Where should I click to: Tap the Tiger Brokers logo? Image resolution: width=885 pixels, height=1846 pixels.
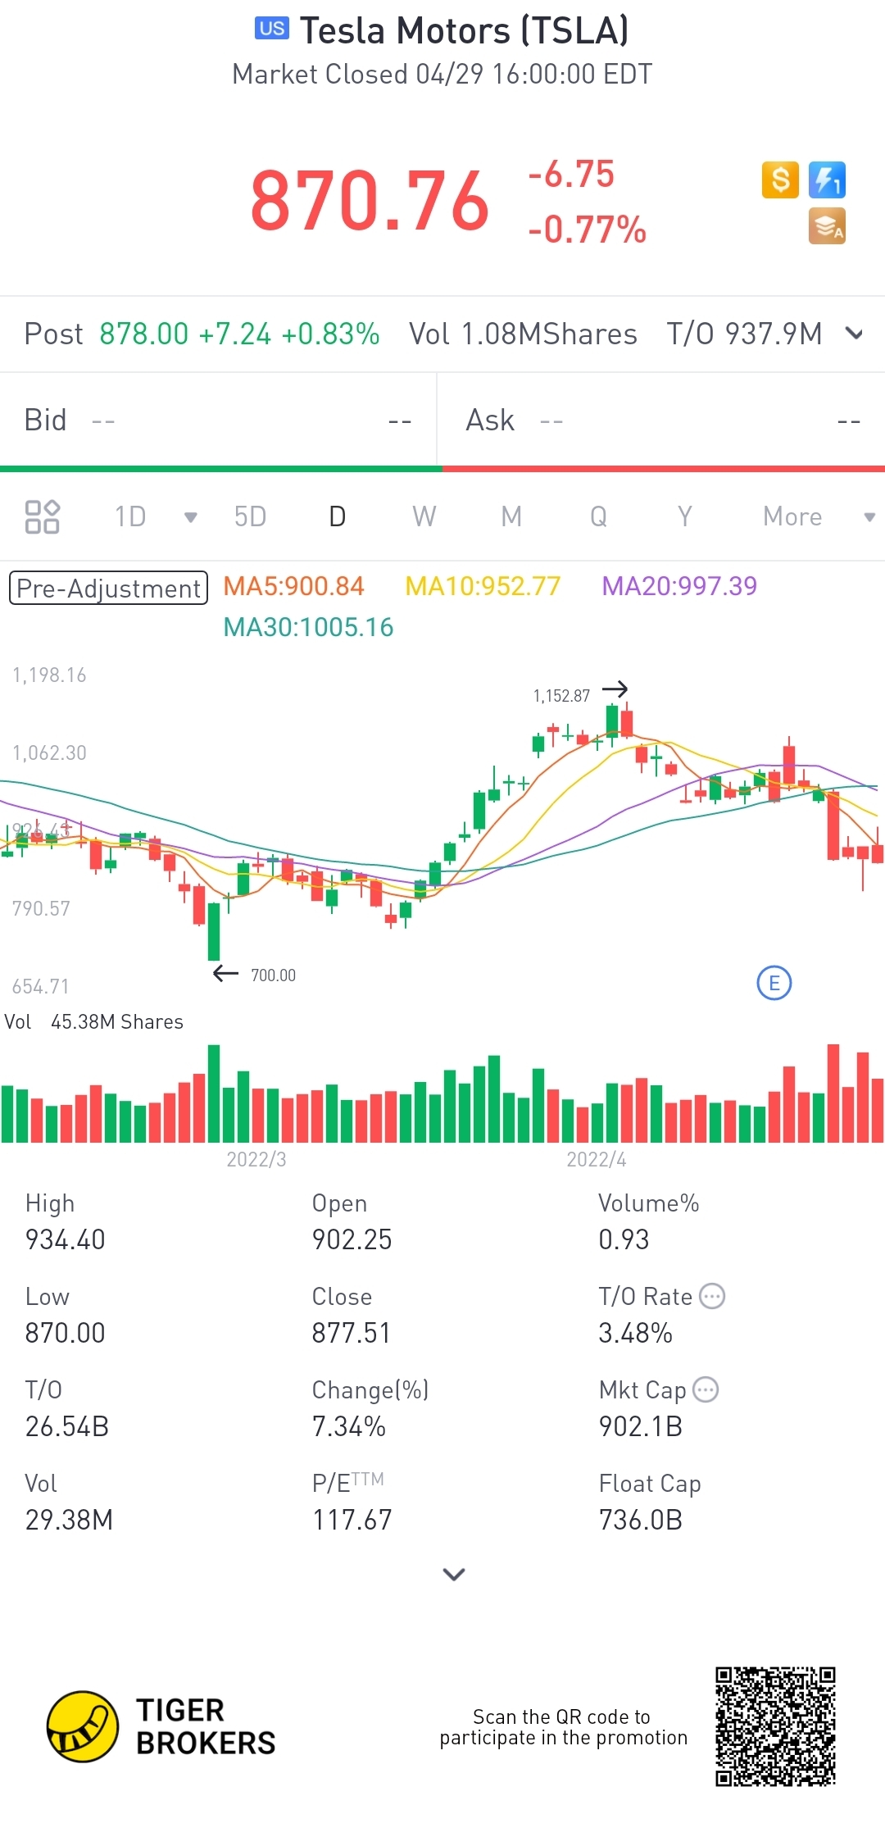pyautogui.click(x=161, y=1726)
